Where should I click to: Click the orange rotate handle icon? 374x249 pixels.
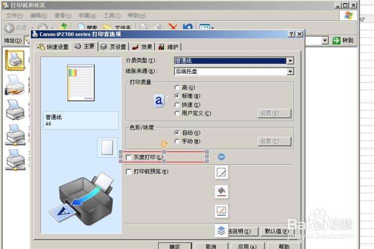(164, 144)
